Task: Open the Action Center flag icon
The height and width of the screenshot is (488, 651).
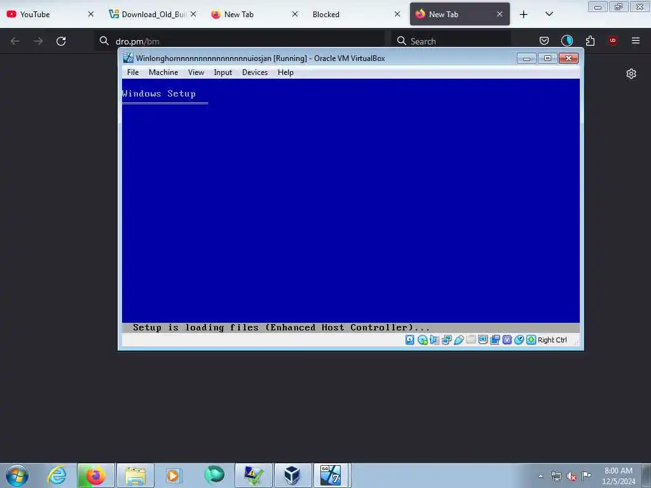Action: point(586,475)
